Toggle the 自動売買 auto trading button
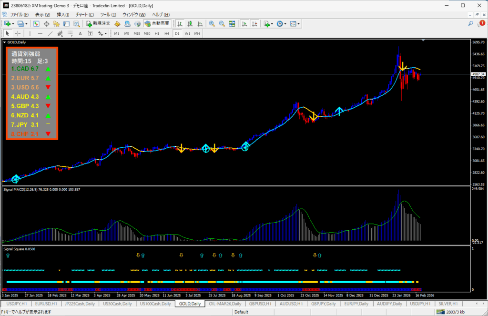Viewport: 488px width, 316px height. [x=157, y=23]
